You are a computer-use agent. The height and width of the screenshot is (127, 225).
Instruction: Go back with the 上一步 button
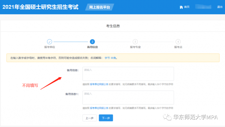click(89, 118)
